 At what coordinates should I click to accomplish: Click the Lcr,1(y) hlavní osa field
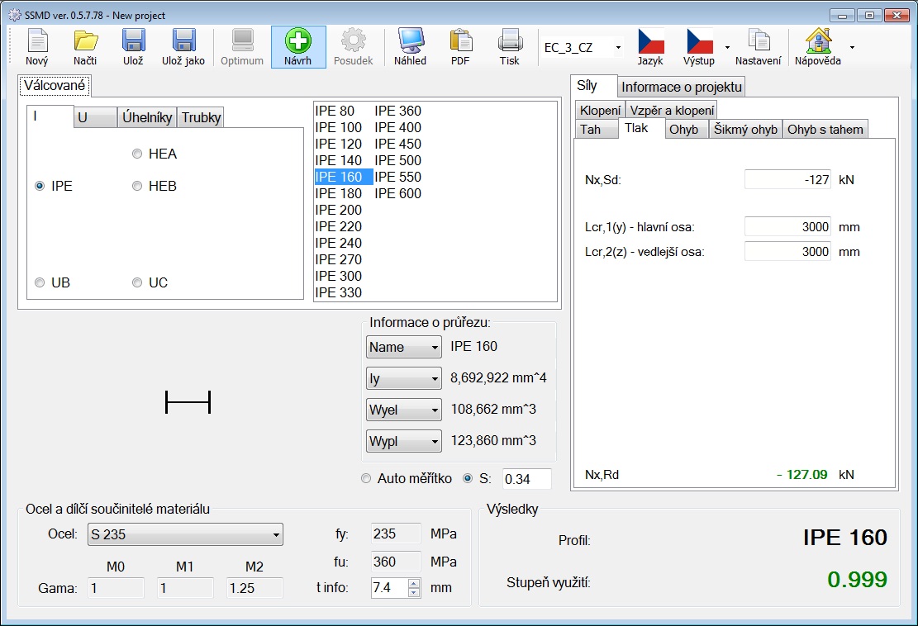click(x=787, y=227)
